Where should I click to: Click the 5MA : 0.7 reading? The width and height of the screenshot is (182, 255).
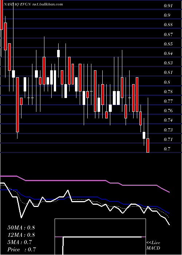pos(20,242)
